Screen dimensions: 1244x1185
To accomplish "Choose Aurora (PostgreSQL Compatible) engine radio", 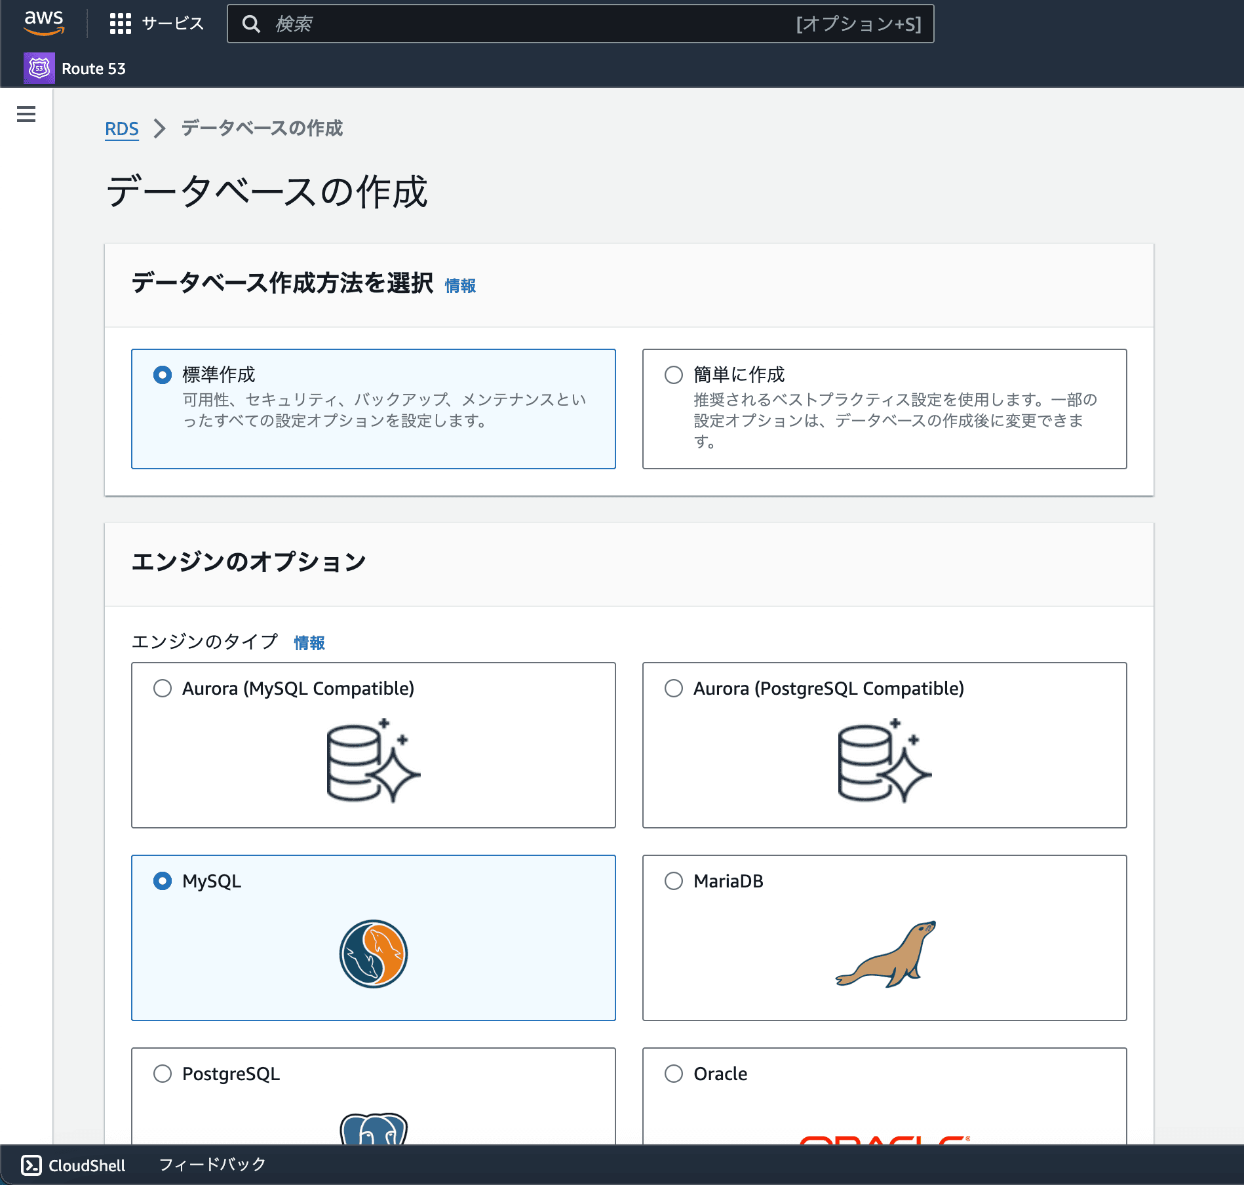I will [x=674, y=688].
